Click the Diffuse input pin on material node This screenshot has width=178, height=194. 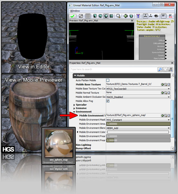click(166, 40)
